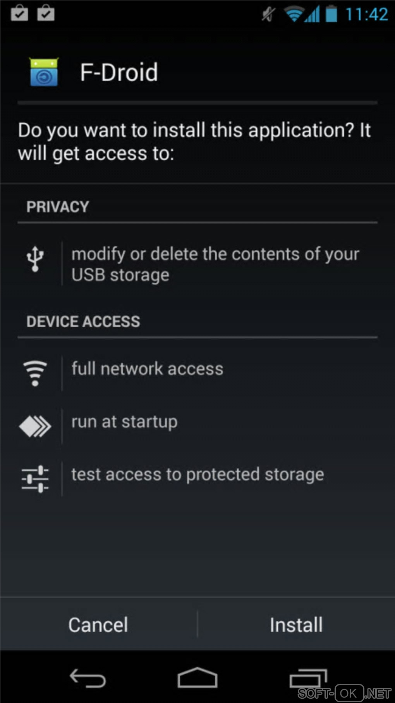Screen dimensions: 395x703
Task: Tap the battery status icon
Action: click(x=331, y=14)
